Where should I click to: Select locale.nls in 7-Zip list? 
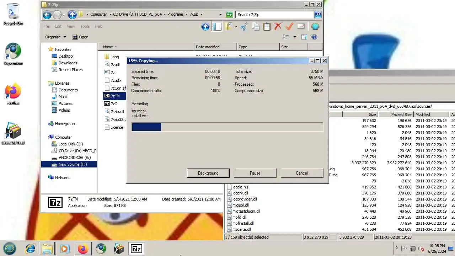coord(237,187)
